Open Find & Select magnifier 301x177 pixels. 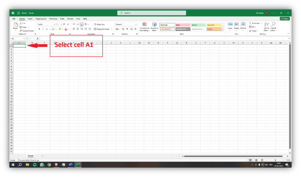[273, 27]
